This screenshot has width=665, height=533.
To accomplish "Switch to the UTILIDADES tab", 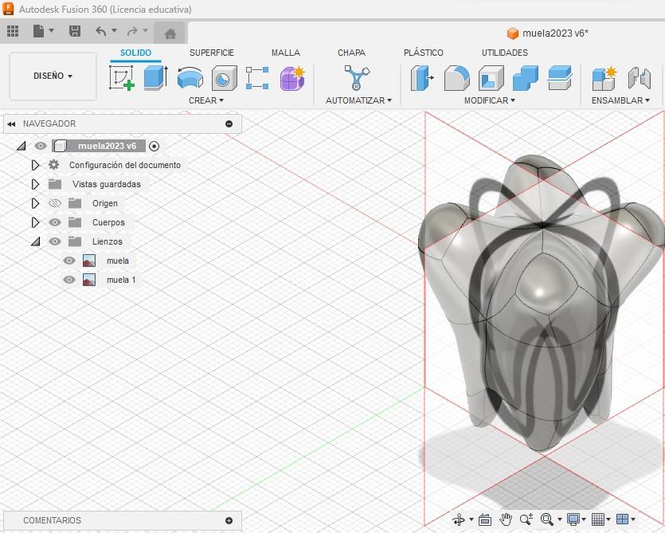I will click(505, 53).
